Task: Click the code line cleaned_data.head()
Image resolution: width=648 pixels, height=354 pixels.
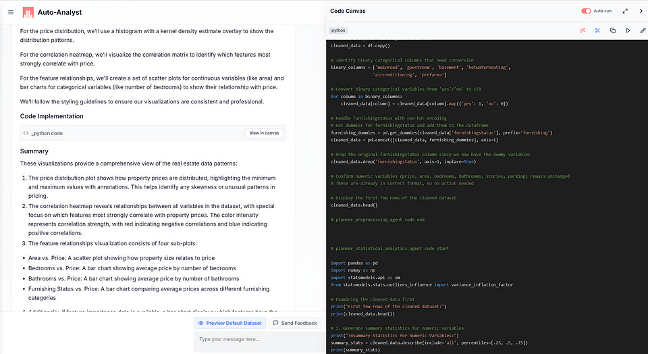Action: [354, 205]
